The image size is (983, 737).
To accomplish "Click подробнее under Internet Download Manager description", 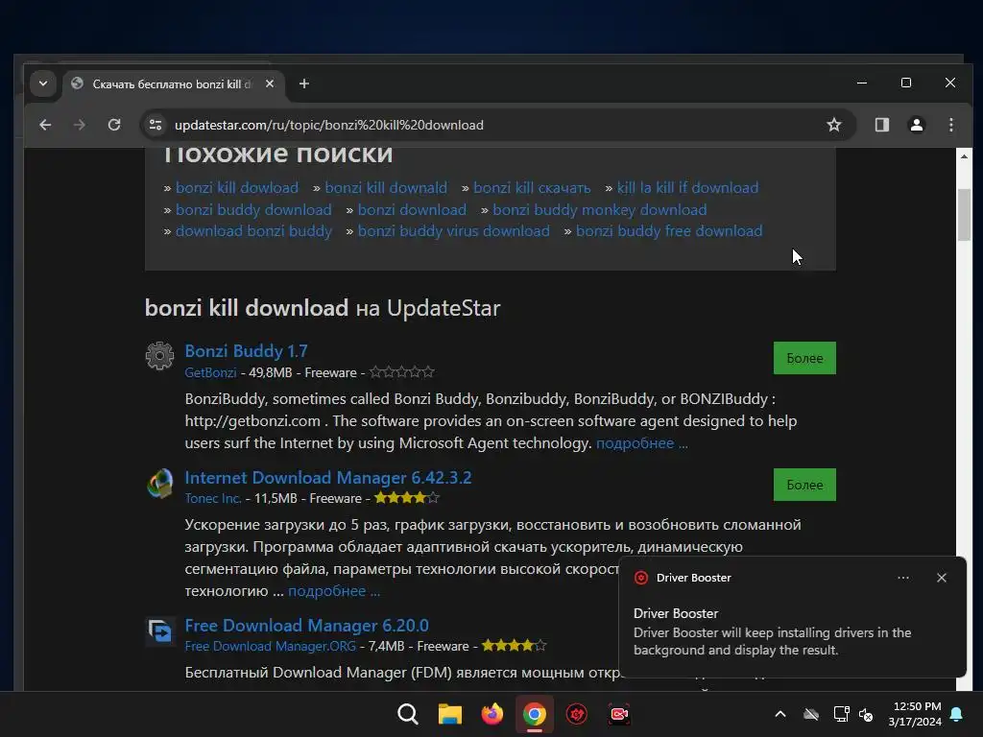I will pyautogui.click(x=334, y=591).
